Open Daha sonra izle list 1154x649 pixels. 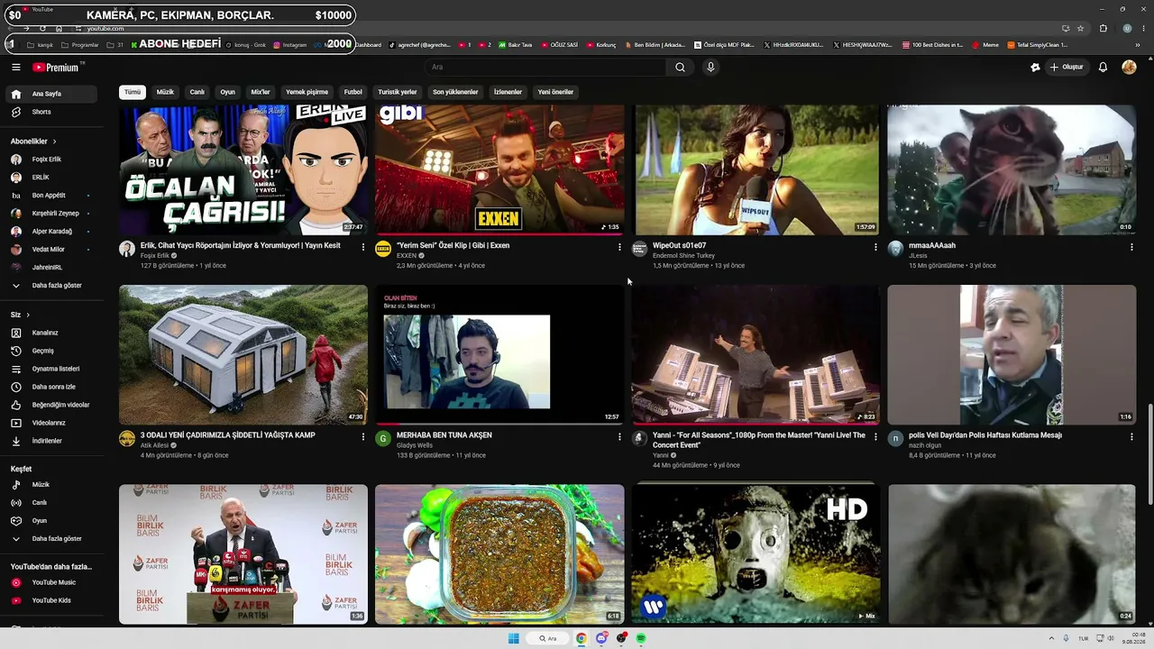[56, 387]
